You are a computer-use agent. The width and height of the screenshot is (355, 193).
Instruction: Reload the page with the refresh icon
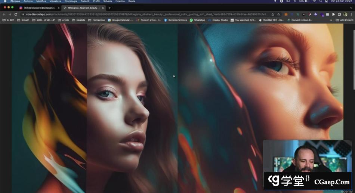[16, 14]
